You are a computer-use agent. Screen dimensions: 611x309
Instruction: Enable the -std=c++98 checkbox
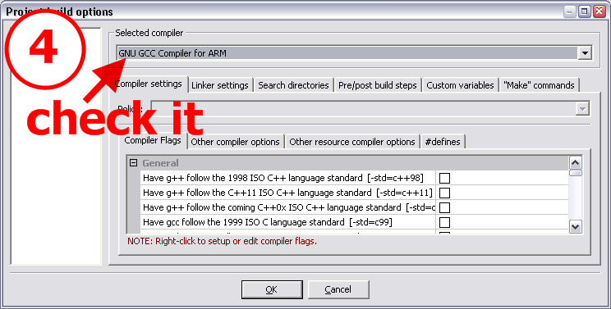pyautogui.click(x=444, y=178)
